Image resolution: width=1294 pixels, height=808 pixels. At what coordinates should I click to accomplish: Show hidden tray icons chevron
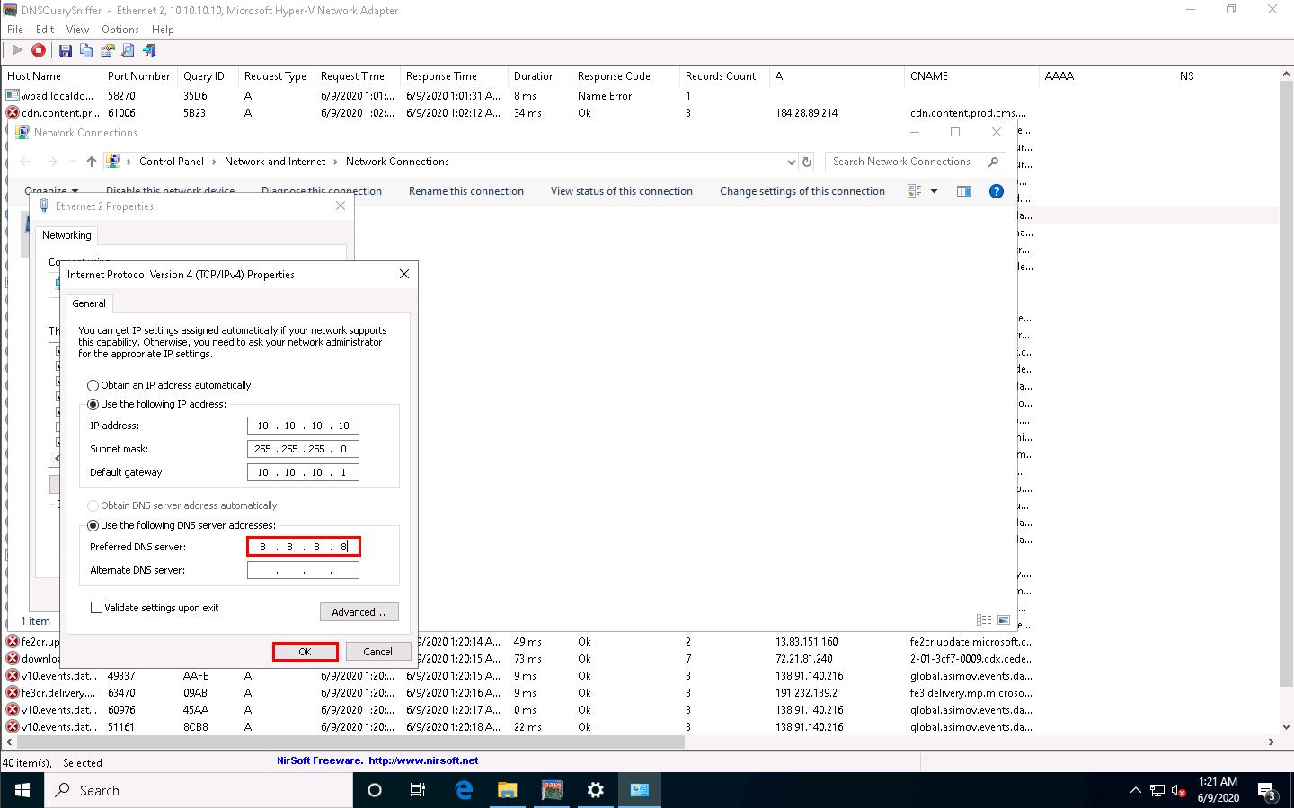(x=1135, y=790)
